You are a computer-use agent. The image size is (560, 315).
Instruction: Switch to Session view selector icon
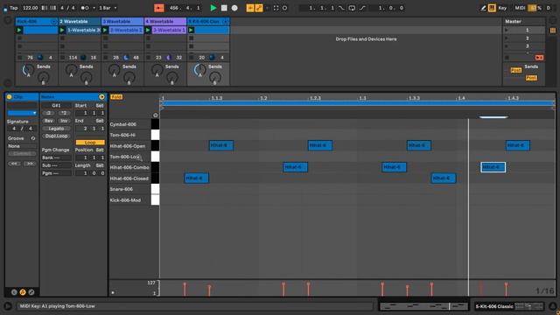pos(552,31)
